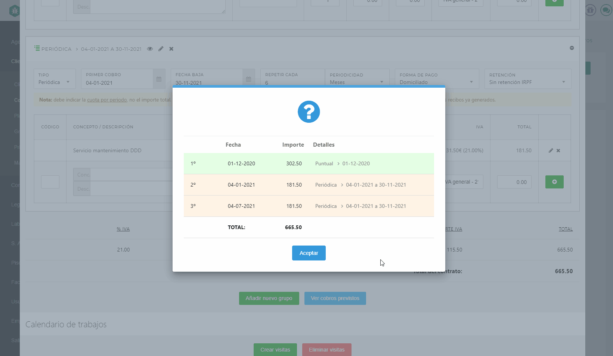Click the chat bubble icon at top right
The height and width of the screenshot is (356, 613).
tap(606, 10)
